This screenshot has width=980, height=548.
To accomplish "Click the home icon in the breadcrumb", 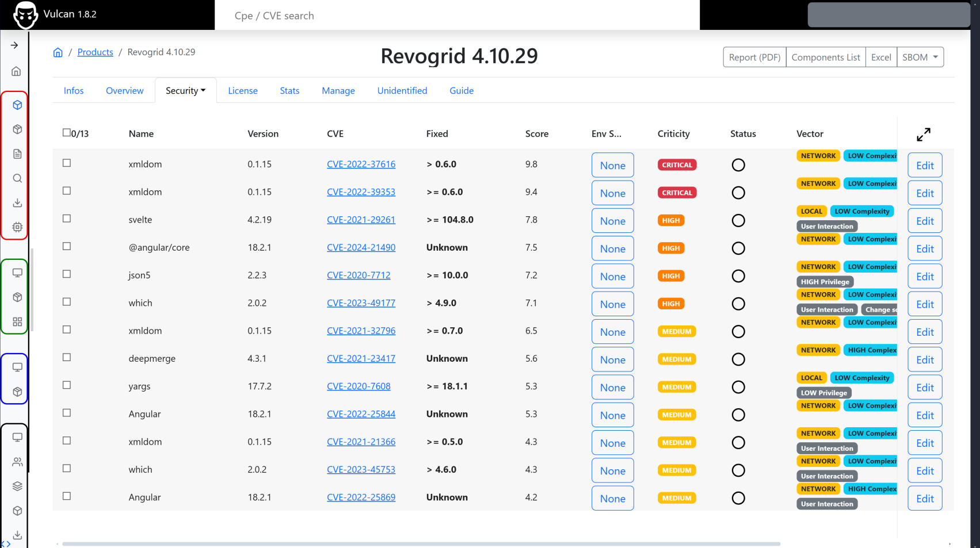I will (58, 52).
